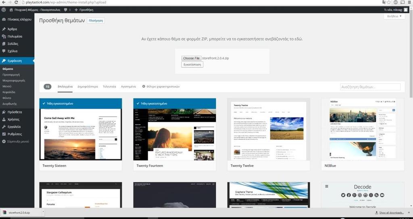The height and width of the screenshot is (219, 413).
Task: Open the Graphene Theme thumbnail
Action: [x=269, y=195]
